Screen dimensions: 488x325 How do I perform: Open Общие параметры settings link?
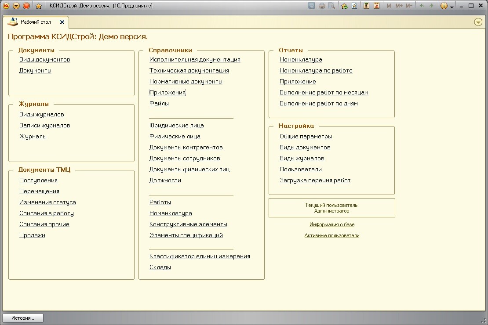coord(306,136)
